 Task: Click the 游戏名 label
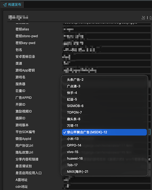tap(20, 77)
